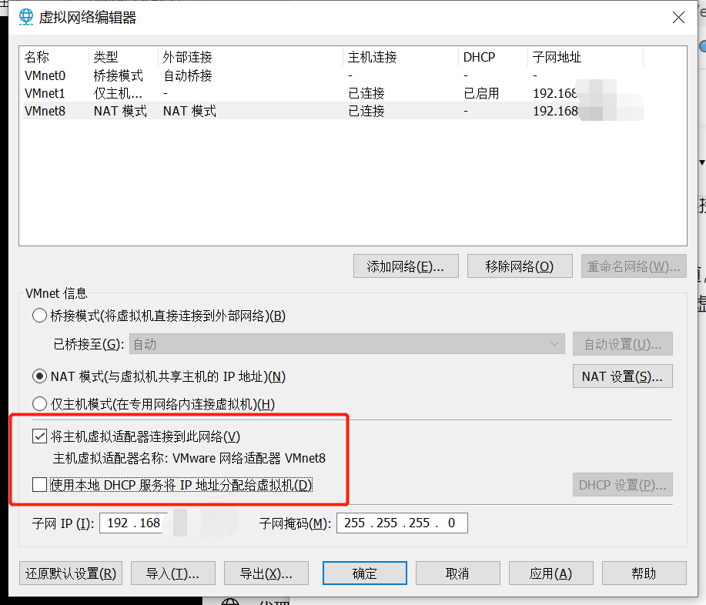Click DHCP 设置(P) button
Image resolution: width=706 pixels, height=605 pixels.
point(623,485)
